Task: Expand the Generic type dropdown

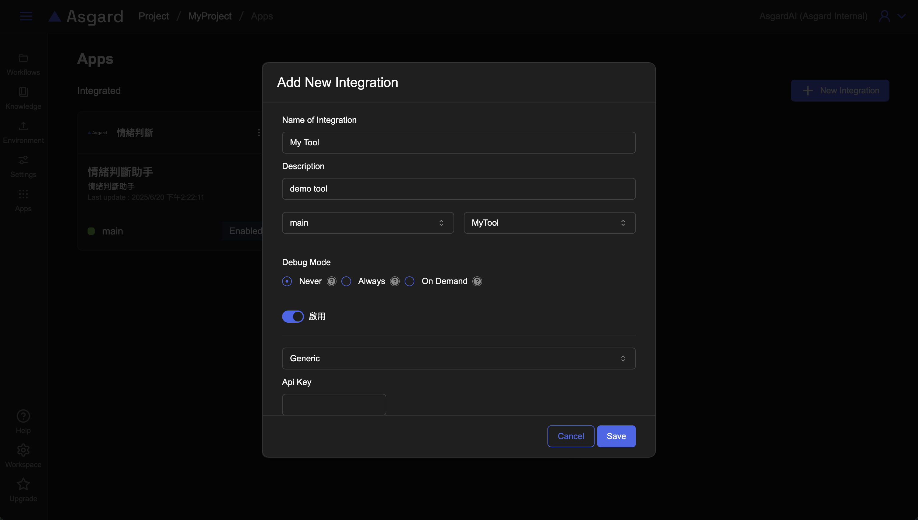Action: (458, 359)
